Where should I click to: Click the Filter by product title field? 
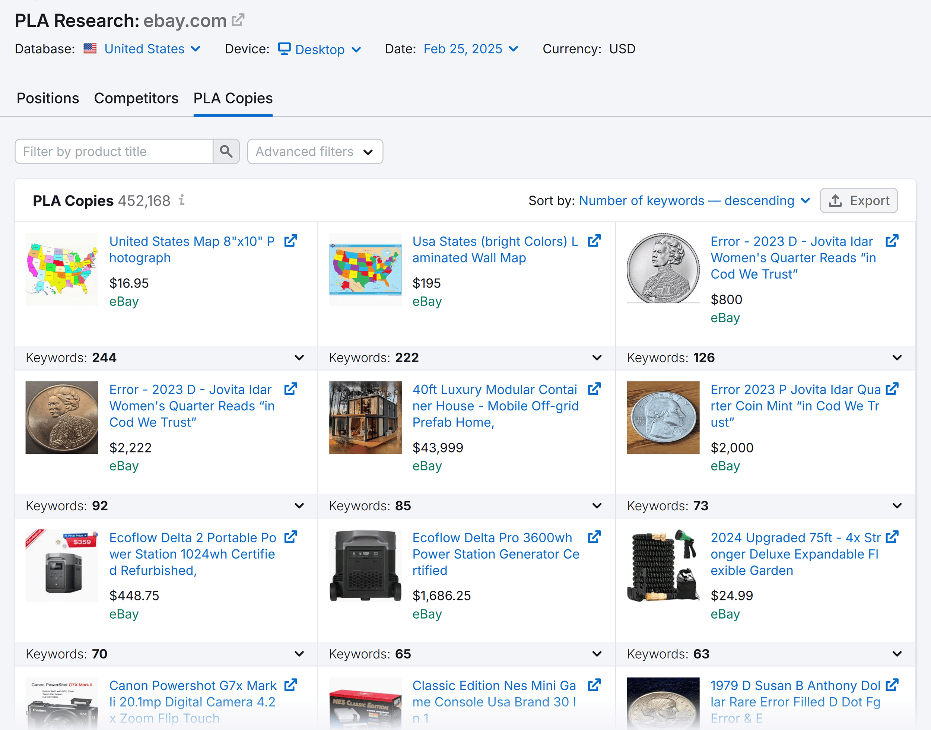point(114,151)
